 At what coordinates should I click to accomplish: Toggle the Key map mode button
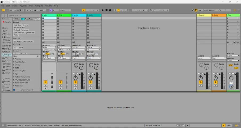[199, 10]
